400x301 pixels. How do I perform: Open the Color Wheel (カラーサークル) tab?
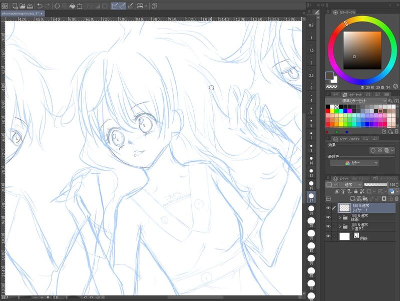click(x=344, y=12)
